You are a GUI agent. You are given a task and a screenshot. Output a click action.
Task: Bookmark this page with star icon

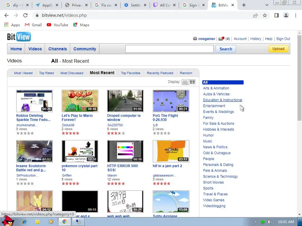pyautogui.click(x=265, y=15)
